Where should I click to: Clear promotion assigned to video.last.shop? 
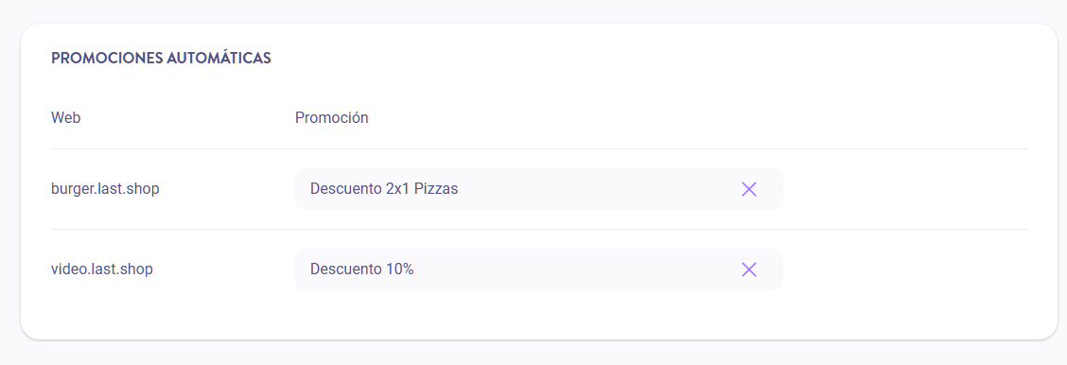point(748,269)
